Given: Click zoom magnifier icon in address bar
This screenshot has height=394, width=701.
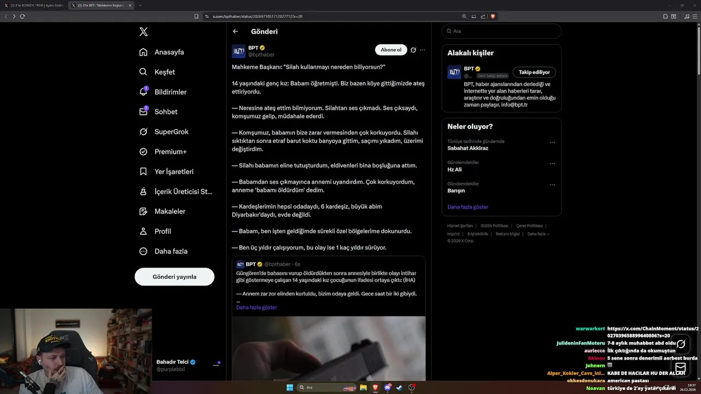Looking at the screenshot, I should click(x=464, y=16).
